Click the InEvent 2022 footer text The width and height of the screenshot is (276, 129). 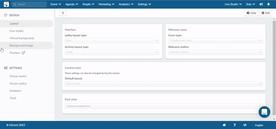[x=16, y=125]
